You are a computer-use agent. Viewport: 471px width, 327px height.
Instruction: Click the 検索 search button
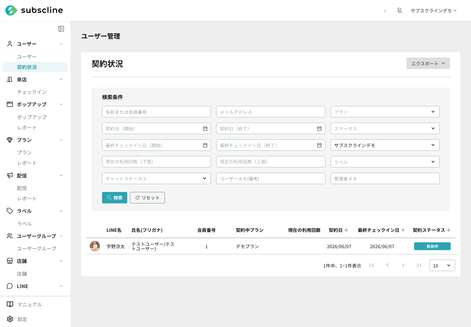[x=114, y=198]
